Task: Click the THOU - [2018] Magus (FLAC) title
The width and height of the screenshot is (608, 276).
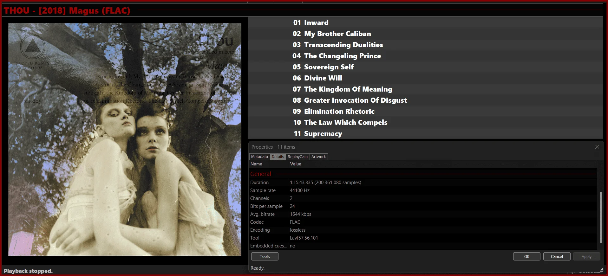Action: click(67, 10)
